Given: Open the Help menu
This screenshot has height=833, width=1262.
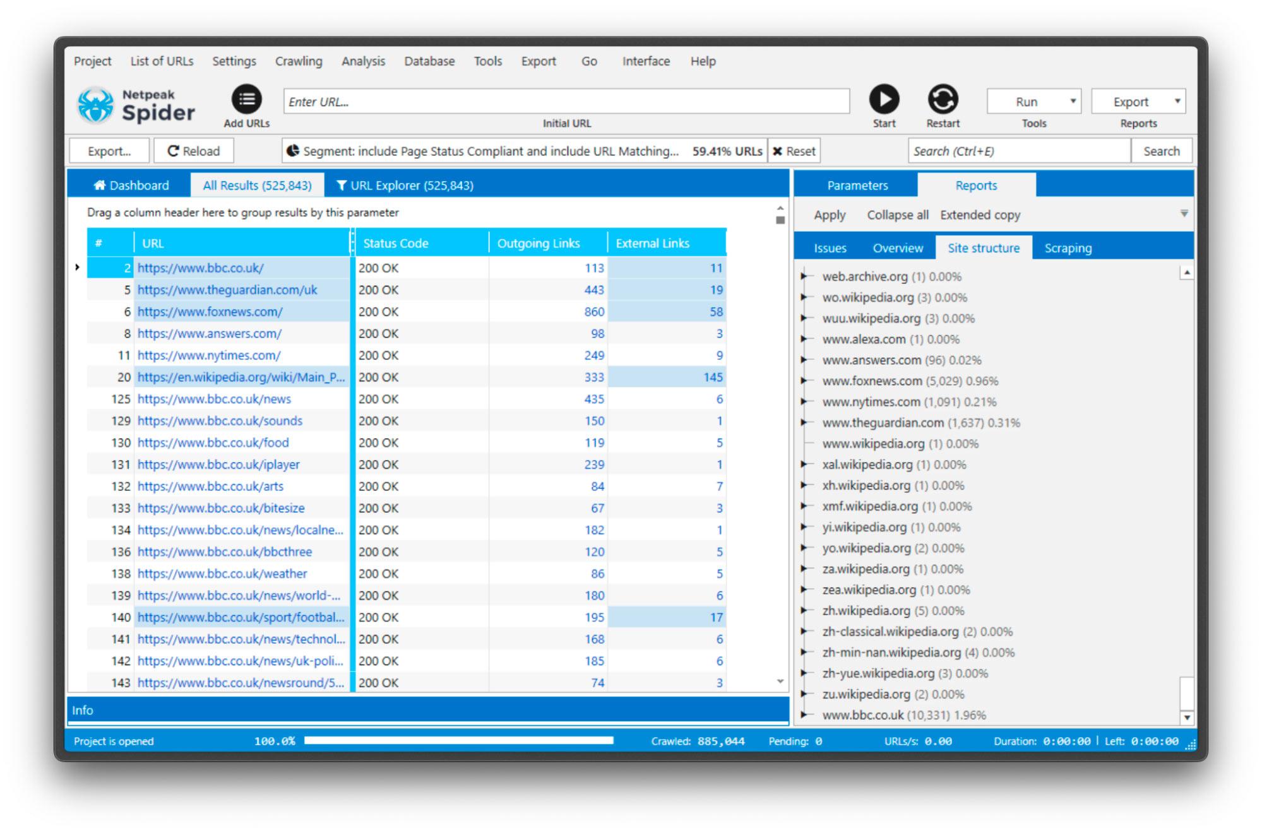Looking at the screenshot, I should 703,61.
